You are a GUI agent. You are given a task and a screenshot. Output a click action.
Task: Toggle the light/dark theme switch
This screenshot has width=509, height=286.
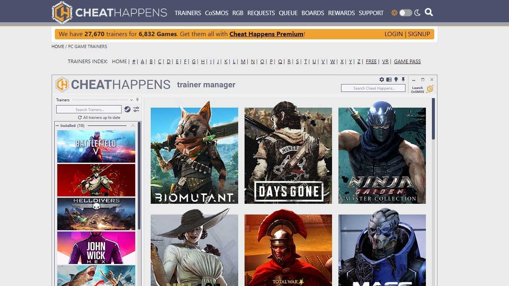coord(406,13)
